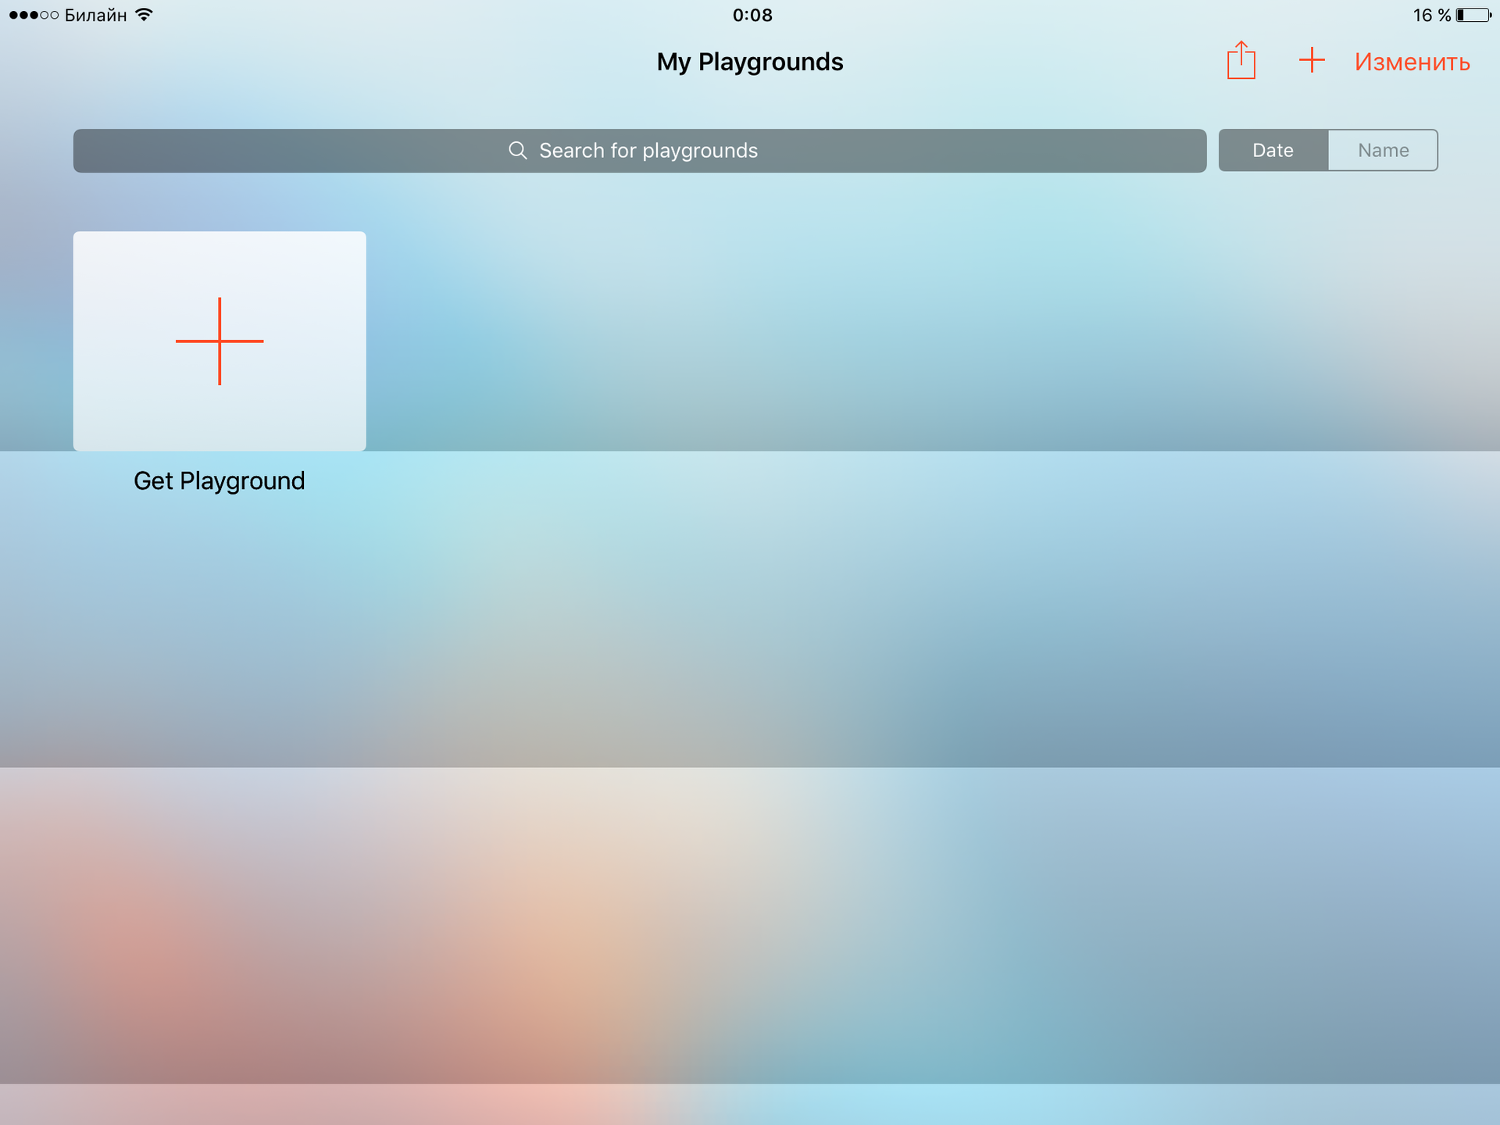Tap the cellular signal dots
The image size is (1500, 1125).
(x=34, y=15)
